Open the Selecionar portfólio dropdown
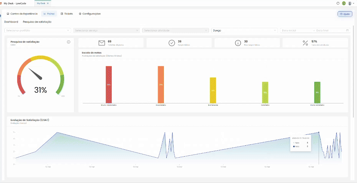This screenshot has height=183, width=357. click(38, 30)
